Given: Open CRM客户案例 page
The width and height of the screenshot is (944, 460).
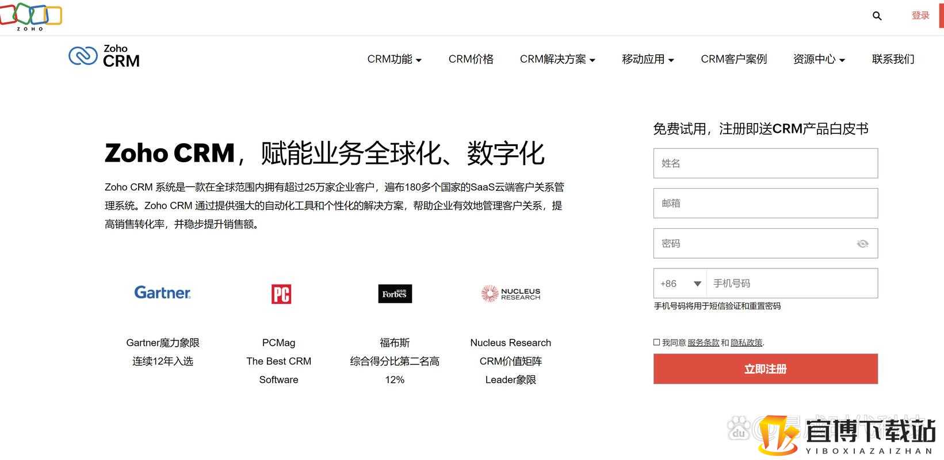Looking at the screenshot, I should click(733, 59).
